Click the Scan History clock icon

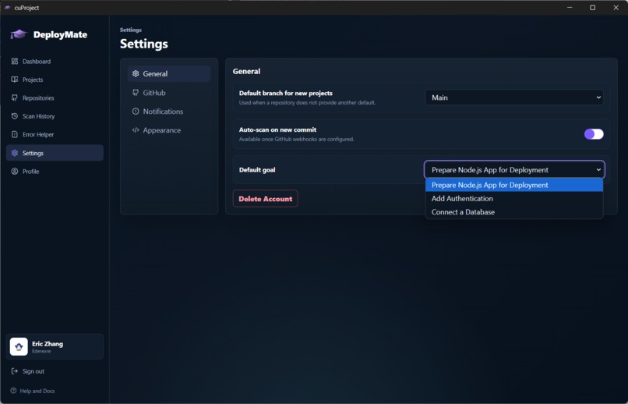tap(15, 116)
